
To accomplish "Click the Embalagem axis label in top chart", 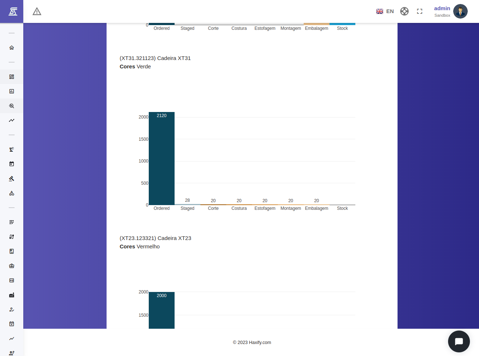I will click(x=316, y=28).
